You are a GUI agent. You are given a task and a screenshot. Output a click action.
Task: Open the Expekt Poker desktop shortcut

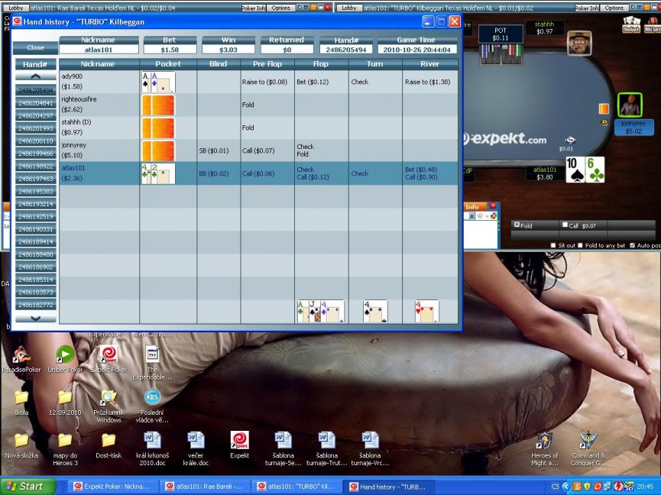[109, 359]
